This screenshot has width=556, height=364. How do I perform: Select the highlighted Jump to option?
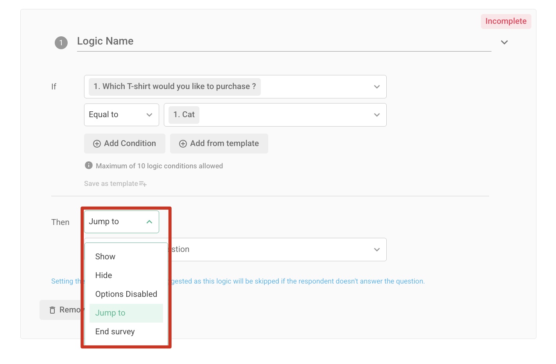pyautogui.click(x=111, y=313)
